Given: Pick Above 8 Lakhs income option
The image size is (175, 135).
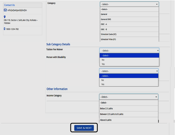Looking at the screenshot, I should tap(129, 120).
